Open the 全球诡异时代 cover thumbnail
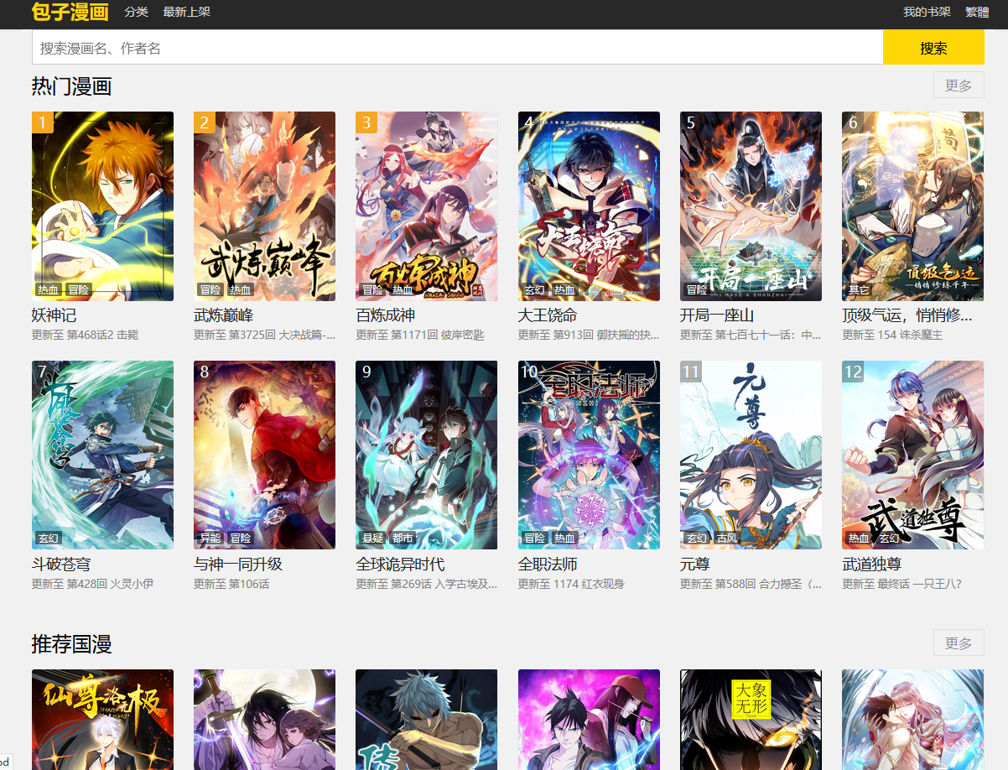 coord(426,455)
